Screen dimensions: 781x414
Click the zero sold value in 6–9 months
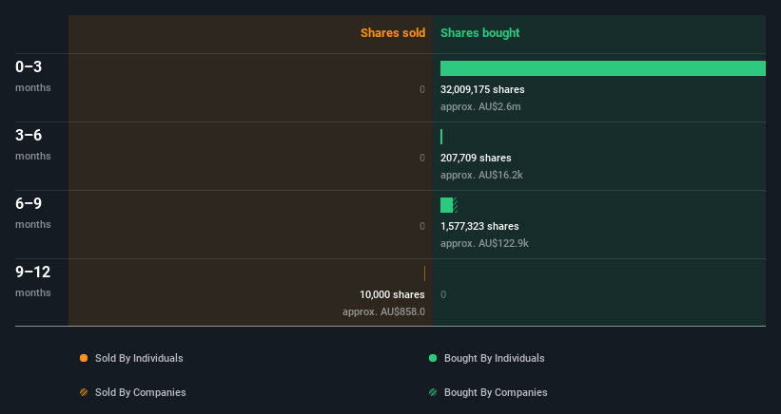pyautogui.click(x=422, y=226)
